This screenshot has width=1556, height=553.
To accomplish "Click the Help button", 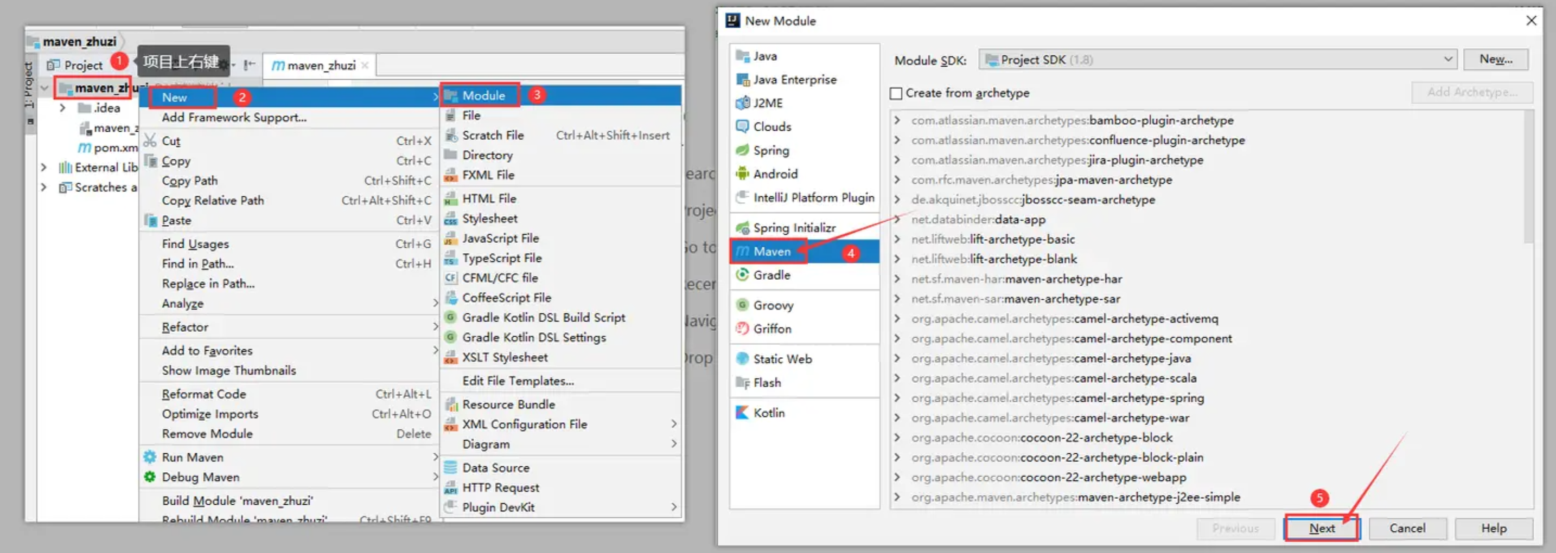I will 1493,528.
